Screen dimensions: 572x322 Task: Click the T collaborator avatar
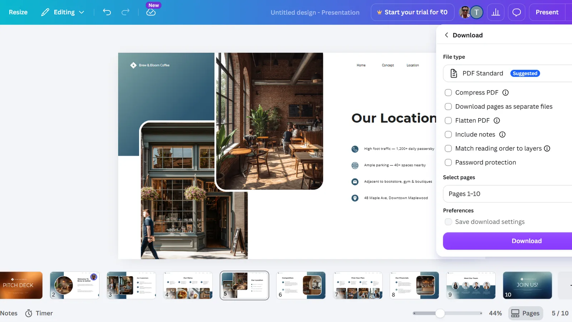[x=477, y=12]
